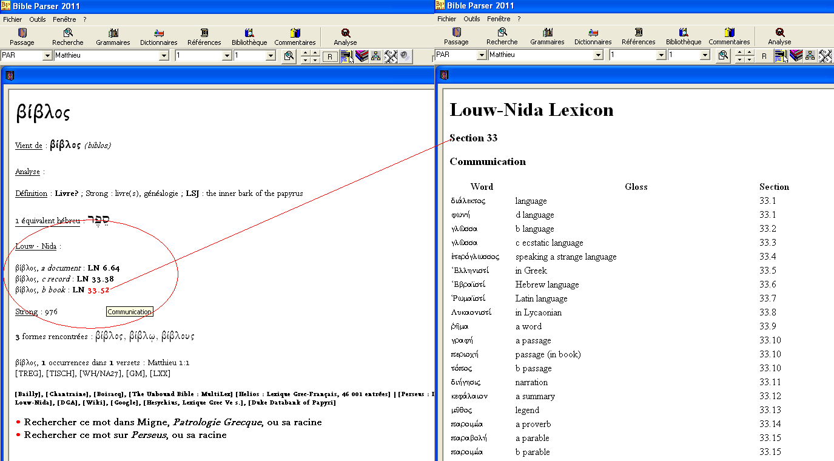This screenshot has width=834, height=461.
Task: Open the Outils menu in right window
Action: click(x=472, y=19)
